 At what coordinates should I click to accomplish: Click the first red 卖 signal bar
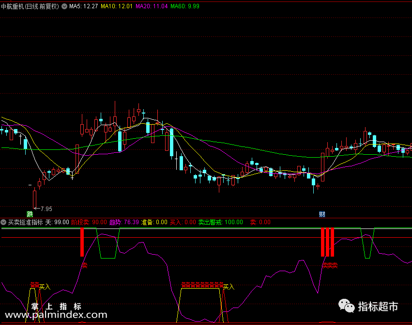tap(82, 242)
